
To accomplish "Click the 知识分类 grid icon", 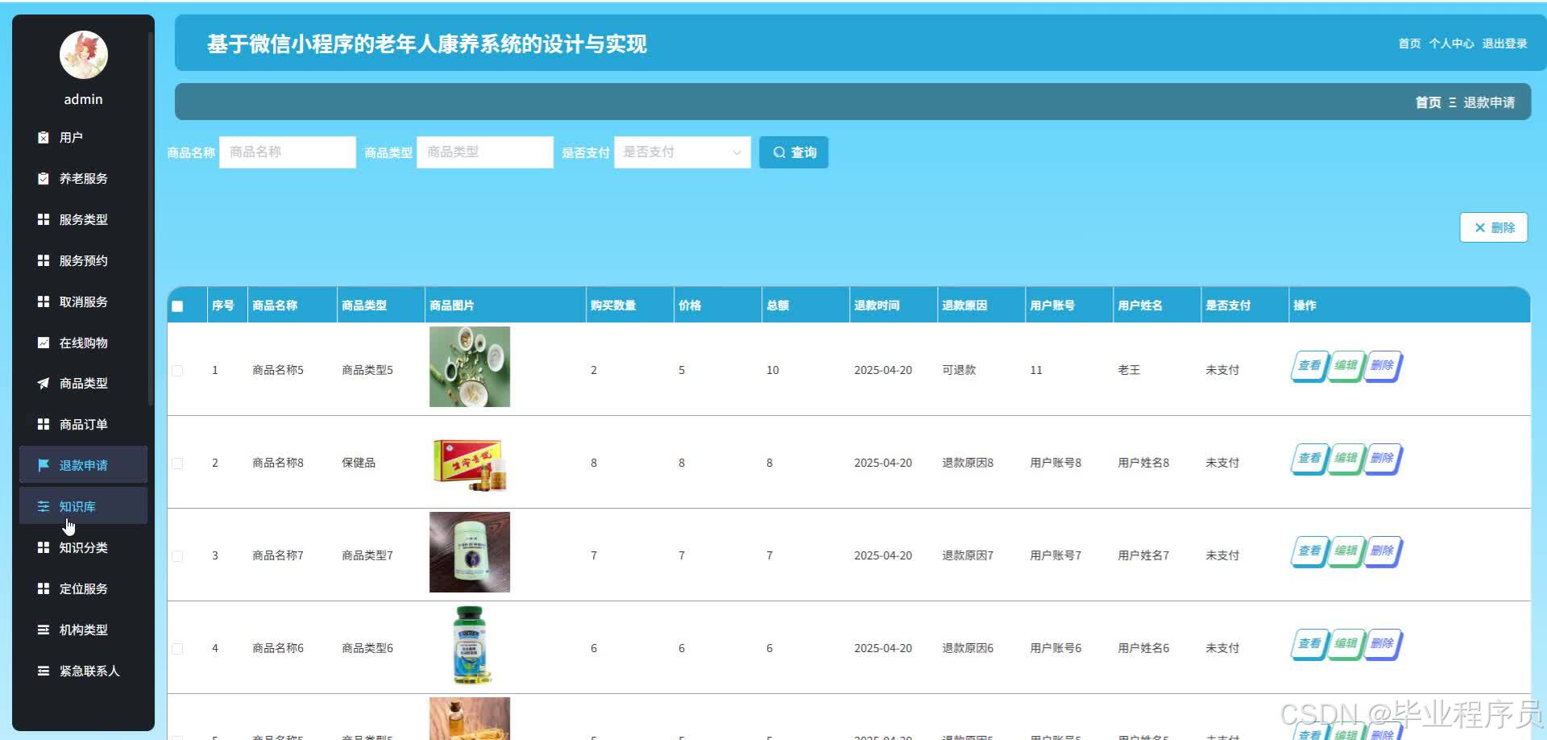I will [x=44, y=547].
